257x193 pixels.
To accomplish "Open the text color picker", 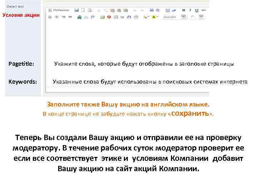I will click(x=146, y=17).
